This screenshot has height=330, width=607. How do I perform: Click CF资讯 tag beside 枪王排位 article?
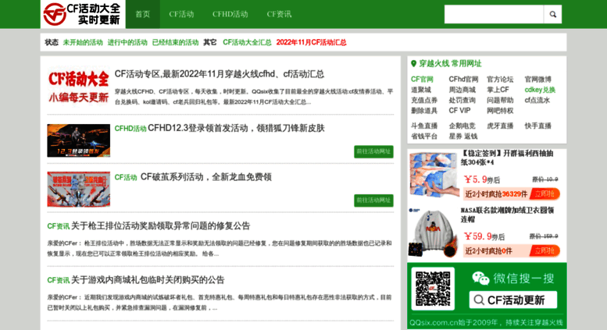coord(59,226)
